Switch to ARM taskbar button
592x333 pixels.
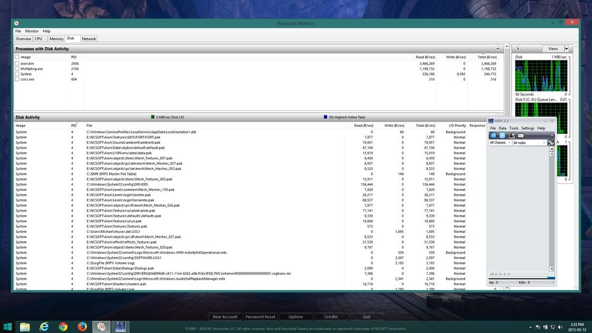pyautogui.click(x=120, y=326)
